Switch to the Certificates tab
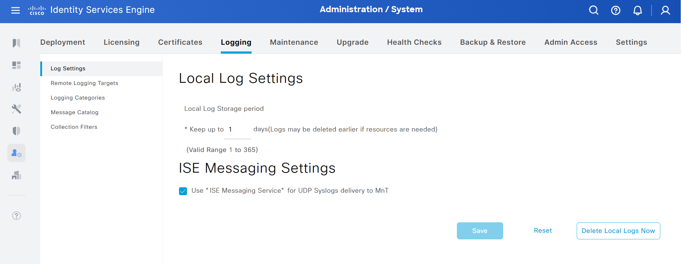Image resolution: width=681 pixels, height=264 pixels. pos(180,42)
